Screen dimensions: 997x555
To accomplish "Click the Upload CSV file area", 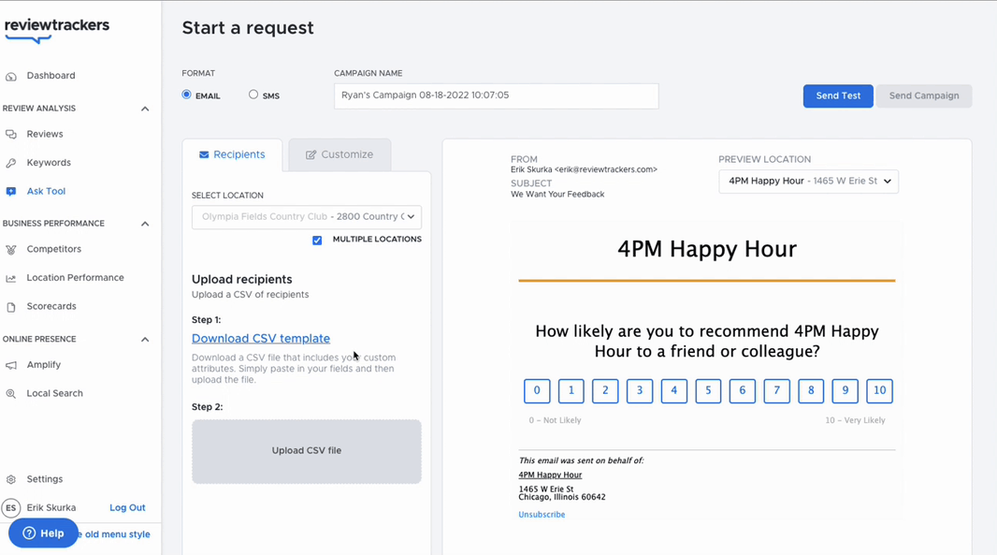I will [307, 451].
